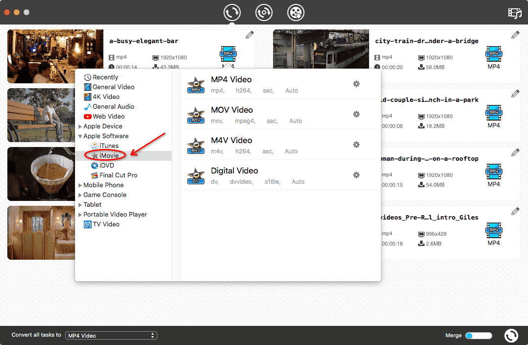This screenshot has width=528, height=345.
Task: Click the train under bridge thumbnail
Action: [321, 49]
